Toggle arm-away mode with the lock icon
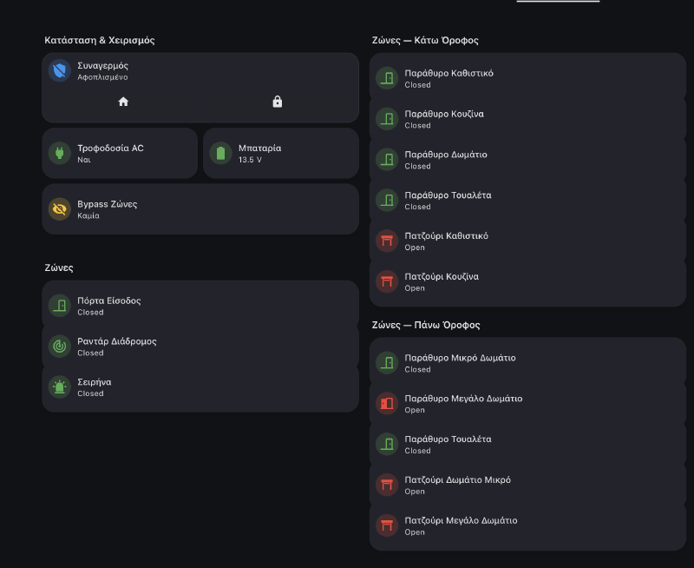This screenshot has width=694, height=568. pyautogui.click(x=277, y=102)
